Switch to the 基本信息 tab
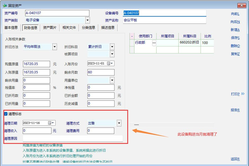The height and width of the screenshot is (166, 249). 11,28
